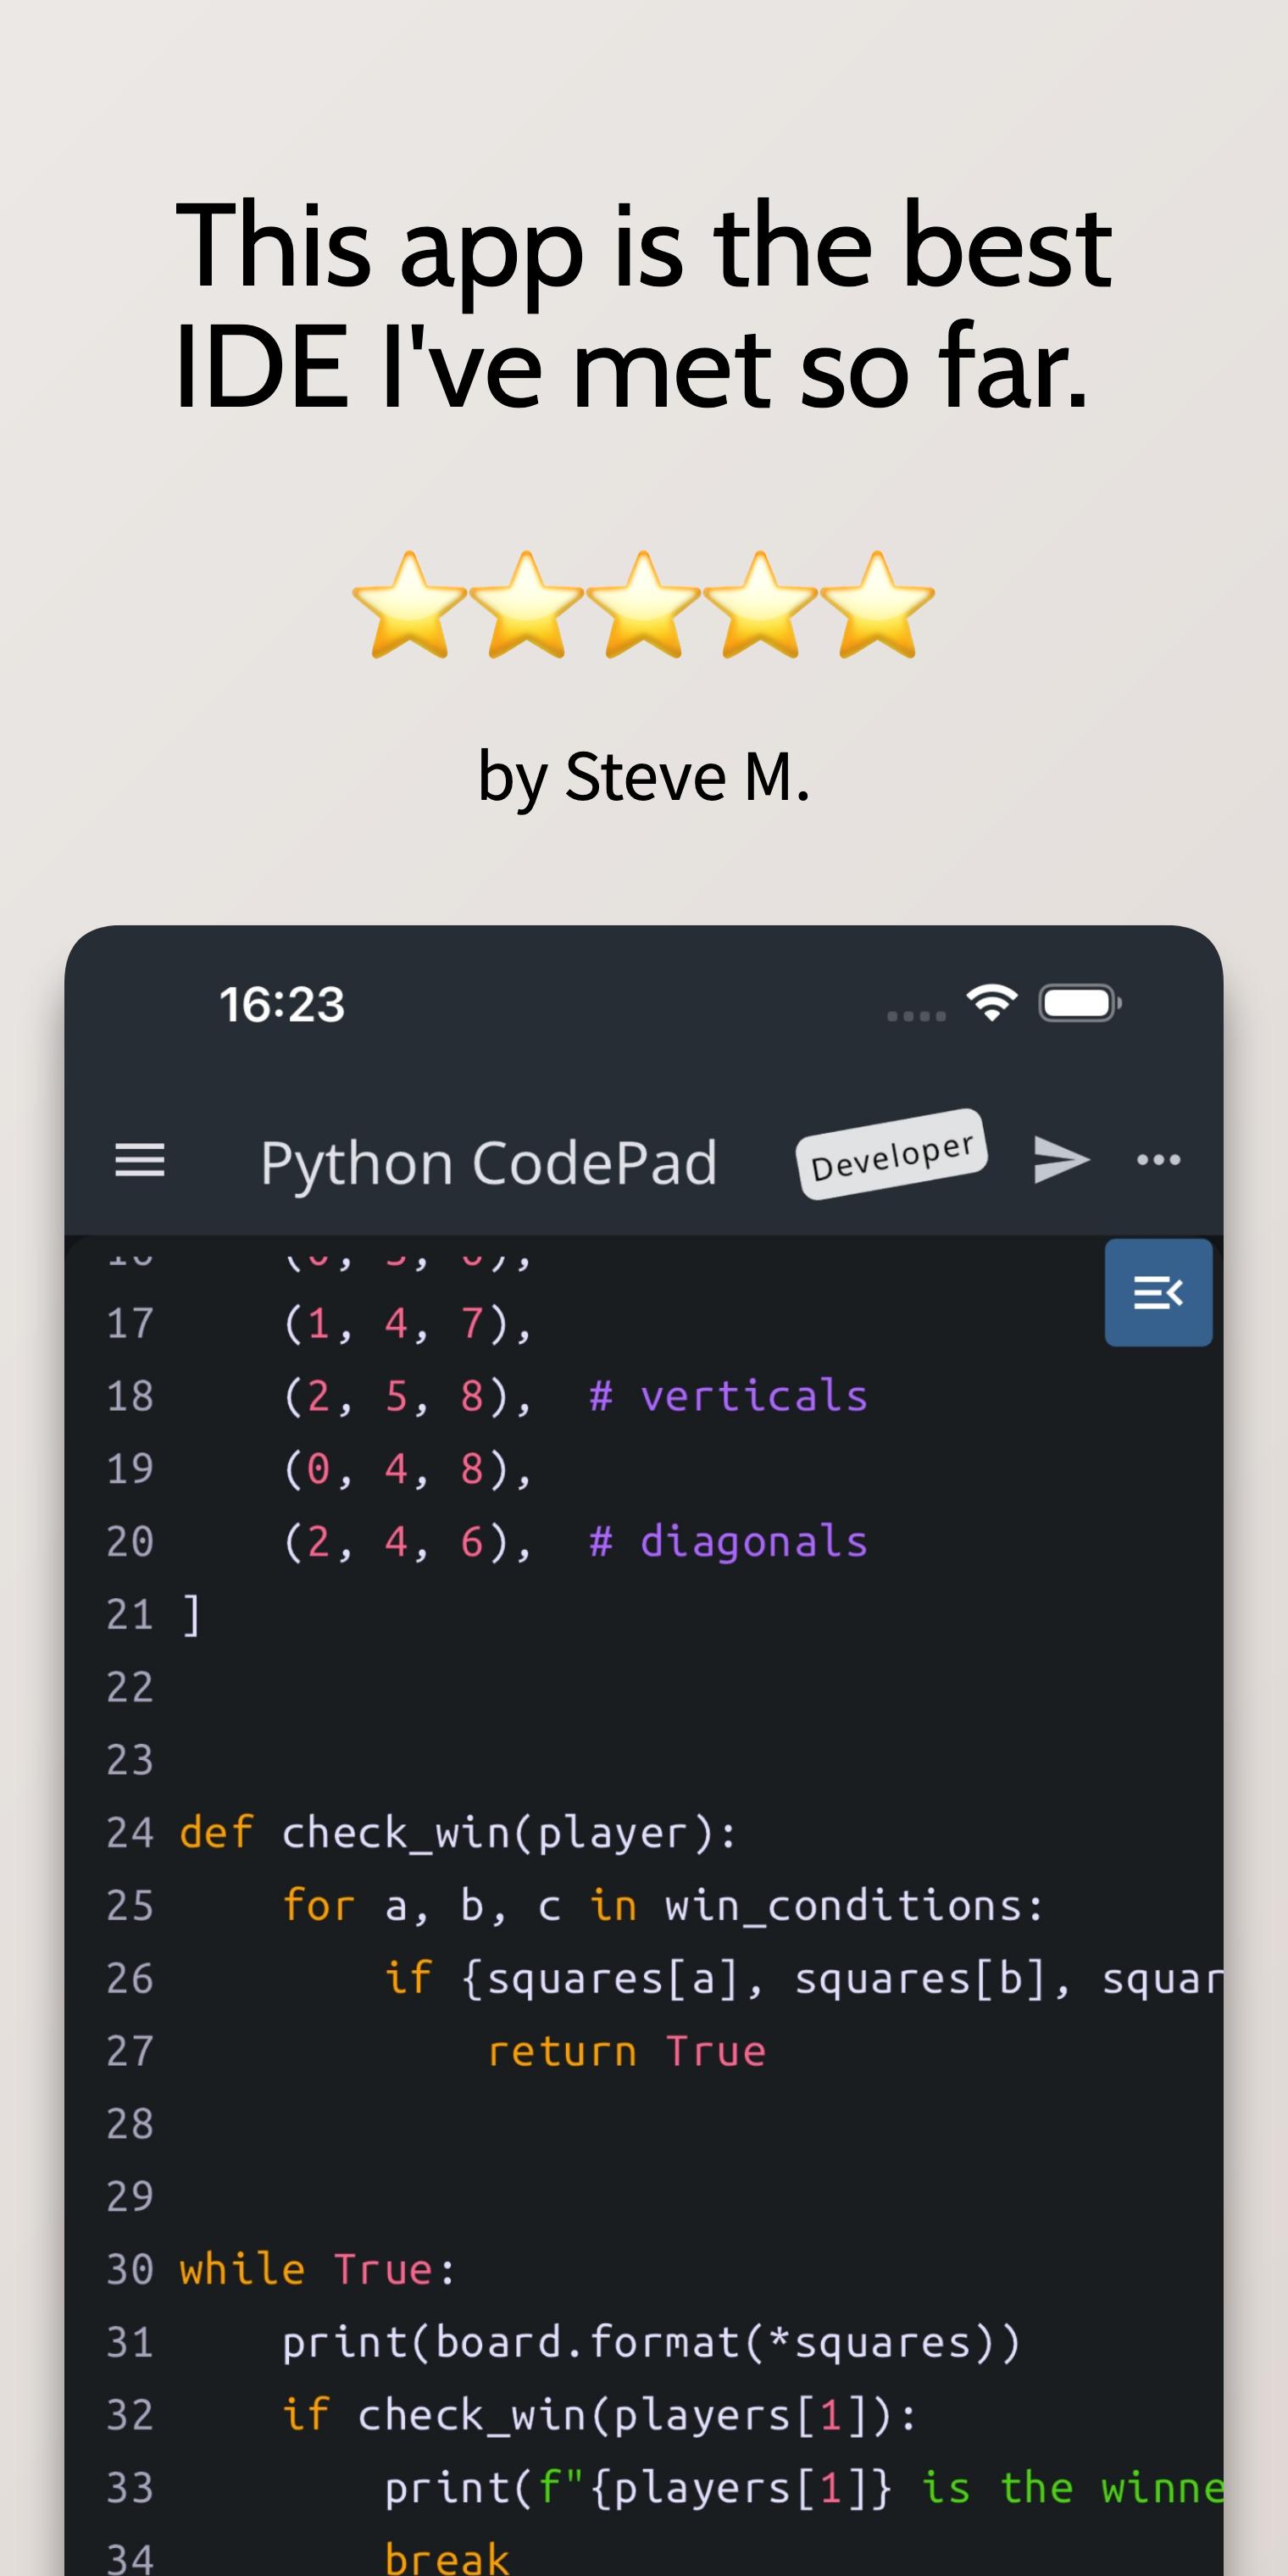Place cursor on the '# verticals' comment
The width and height of the screenshot is (1288, 2576).
click(728, 1396)
